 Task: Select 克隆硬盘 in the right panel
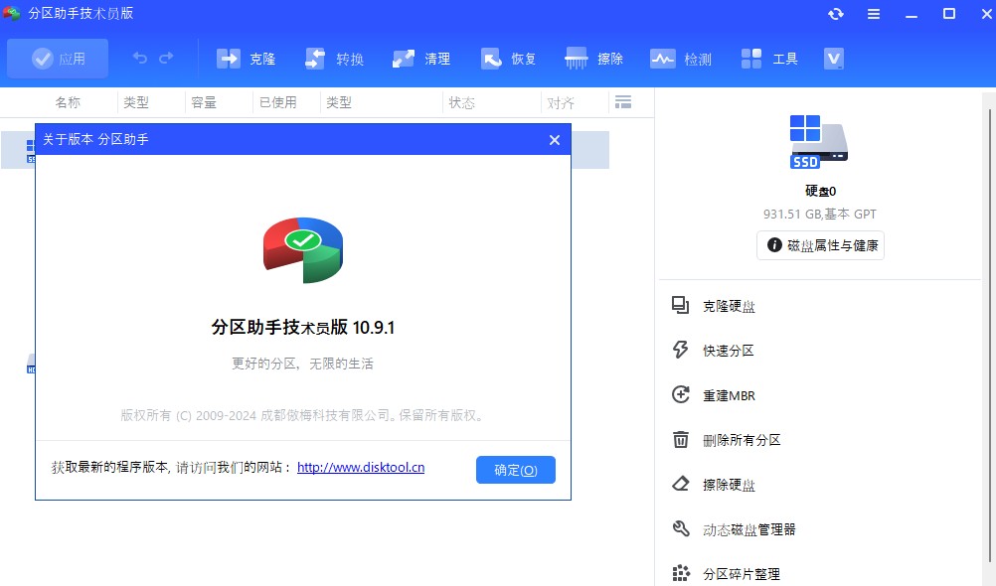[729, 306]
